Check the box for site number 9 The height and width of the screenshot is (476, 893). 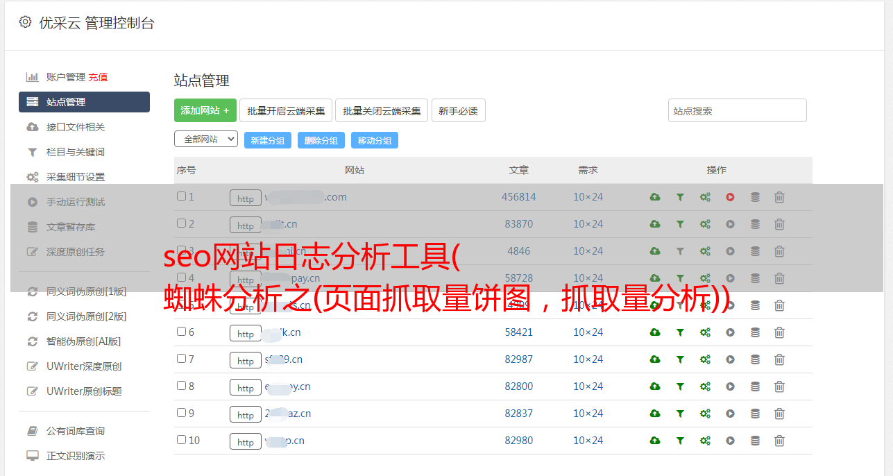181,413
